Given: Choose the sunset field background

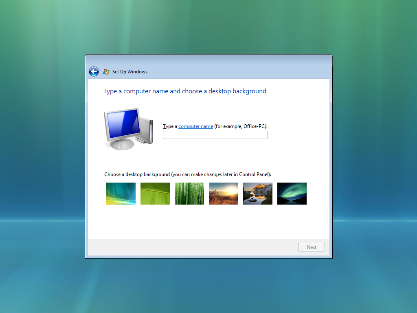Looking at the screenshot, I should tap(224, 194).
